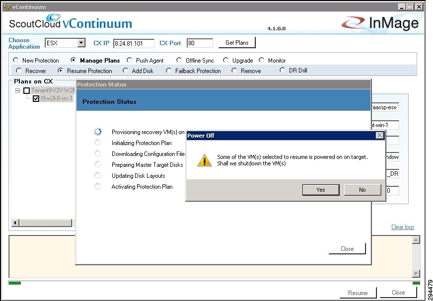The width and height of the screenshot is (433, 301).
Task: Select the Monitor radio button
Action: click(261, 60)
